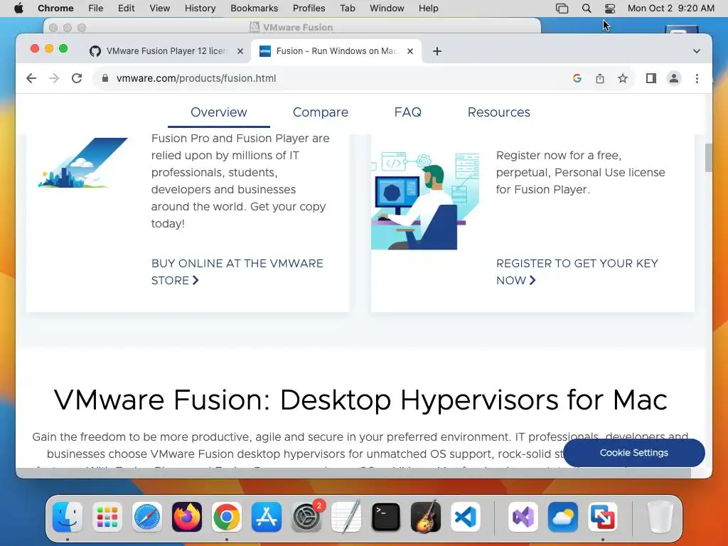
Task: Open TextEdit from the Dock
Action: click(346, 517)
